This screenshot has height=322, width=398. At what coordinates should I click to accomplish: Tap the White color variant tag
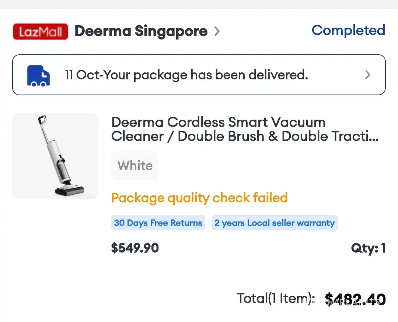click(x=135, y=165)
